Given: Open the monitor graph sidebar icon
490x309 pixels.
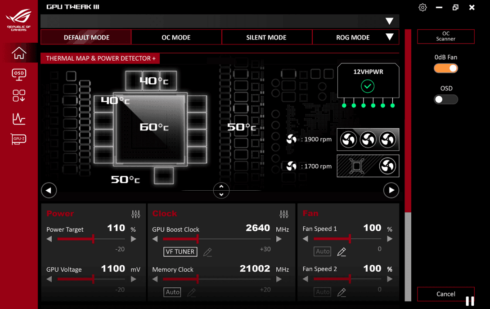Looking at the screenshot, I should point(19,119).
